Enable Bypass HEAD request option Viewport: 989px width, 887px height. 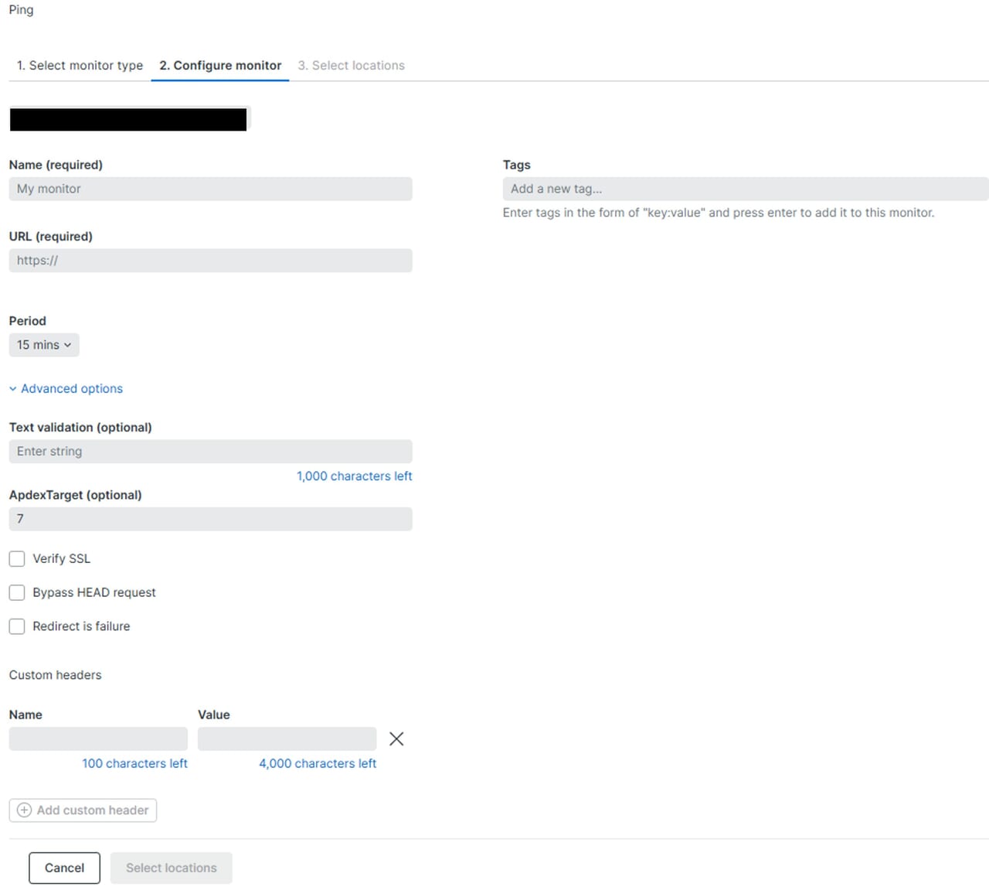click(x=17, y=592)
